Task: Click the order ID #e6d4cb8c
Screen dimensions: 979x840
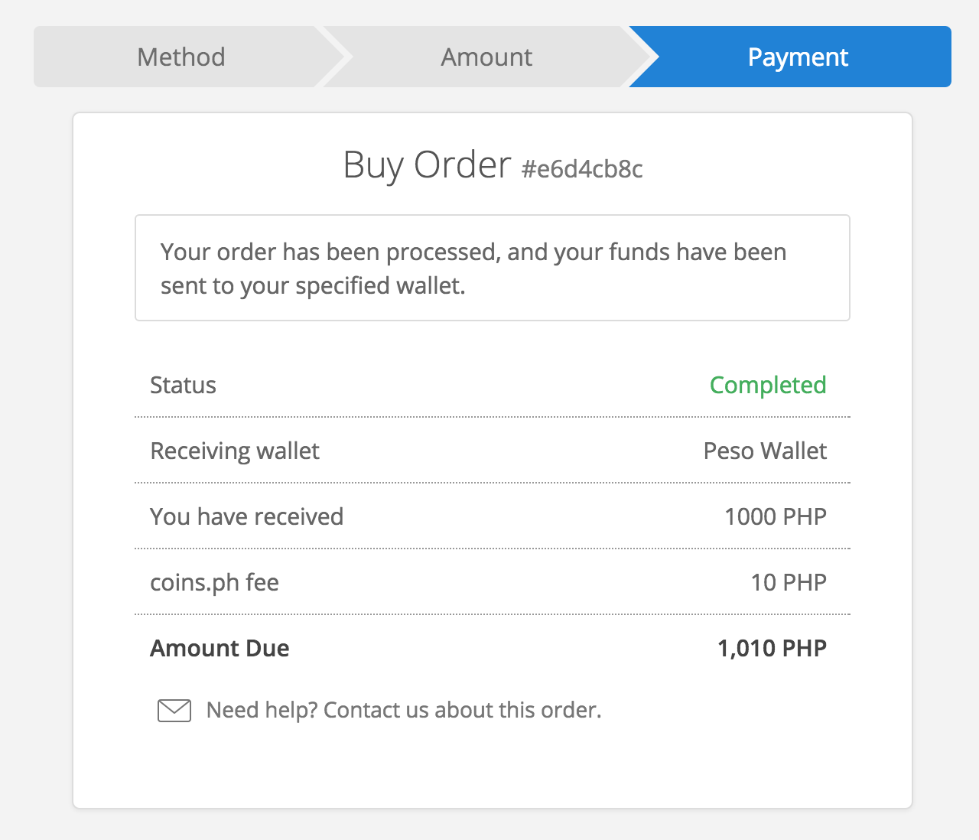Action: pyautogui.click(x=582, y=169)
